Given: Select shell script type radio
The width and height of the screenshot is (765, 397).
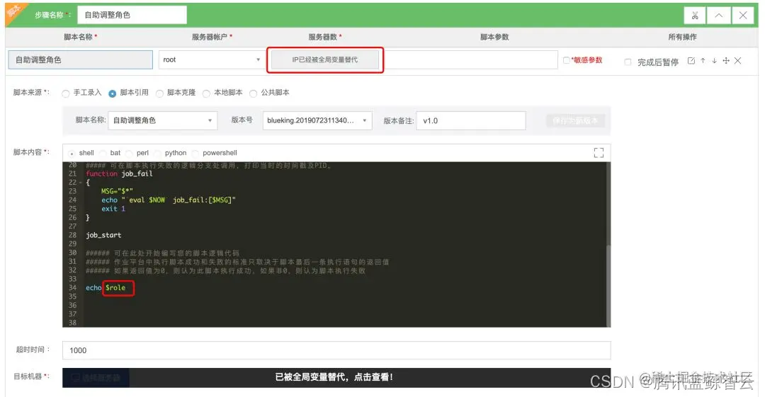Looking at the screenshot, I should [x=72, y=154].
